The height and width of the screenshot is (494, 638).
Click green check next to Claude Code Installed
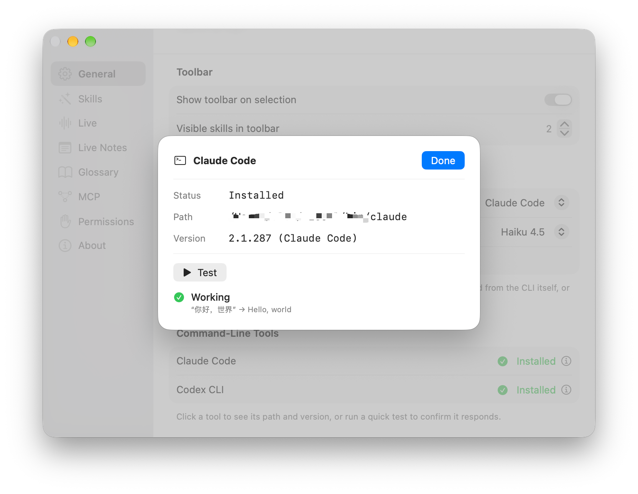[503, 361]
